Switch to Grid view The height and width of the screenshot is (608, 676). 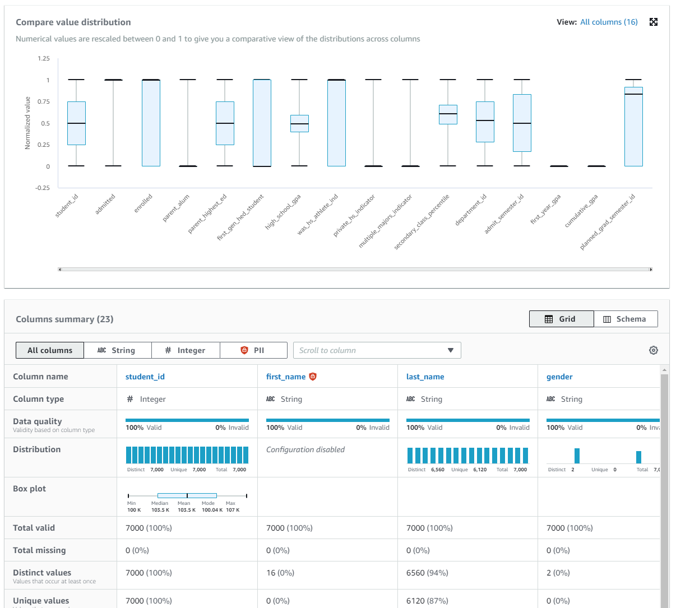[561, 319]
